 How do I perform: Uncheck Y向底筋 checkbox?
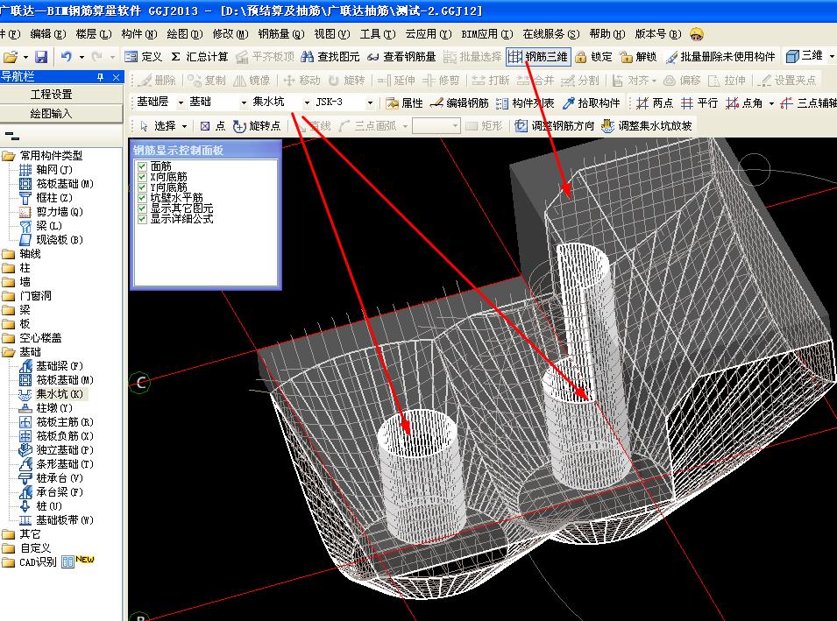[x=142, y=187]
